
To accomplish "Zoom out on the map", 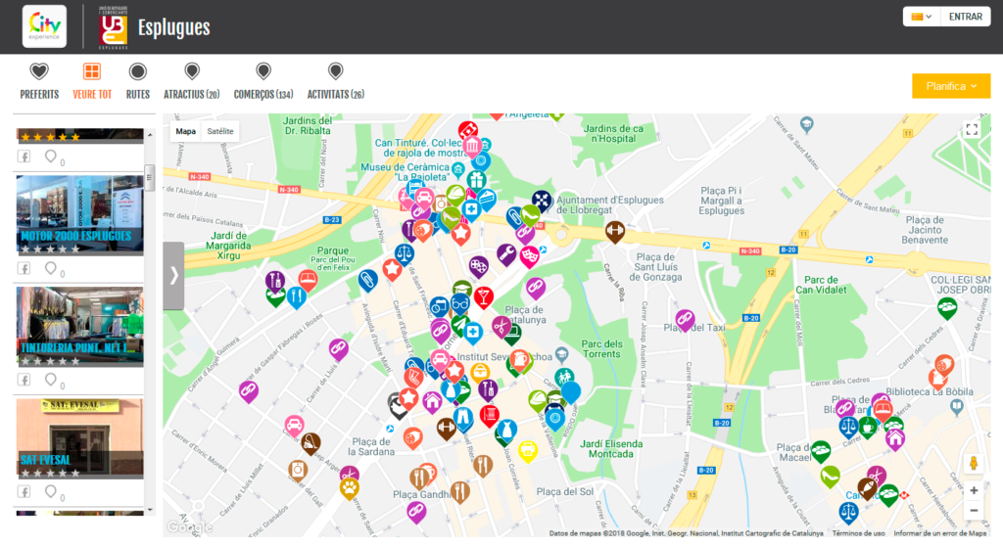I will (973, 511).
